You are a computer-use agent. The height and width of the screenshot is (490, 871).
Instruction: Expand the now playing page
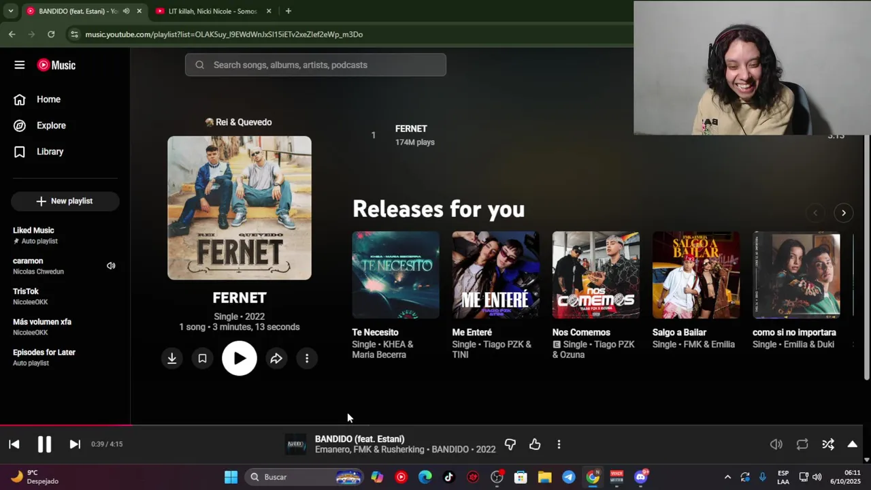click(852, 444)
